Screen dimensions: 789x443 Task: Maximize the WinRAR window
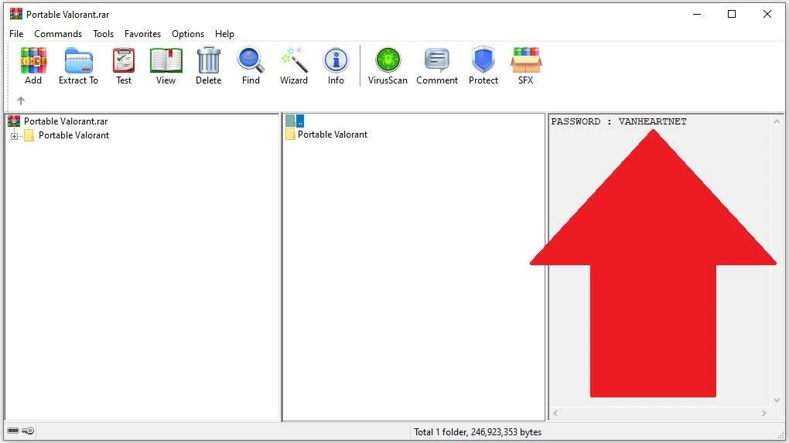click(732, 14)
